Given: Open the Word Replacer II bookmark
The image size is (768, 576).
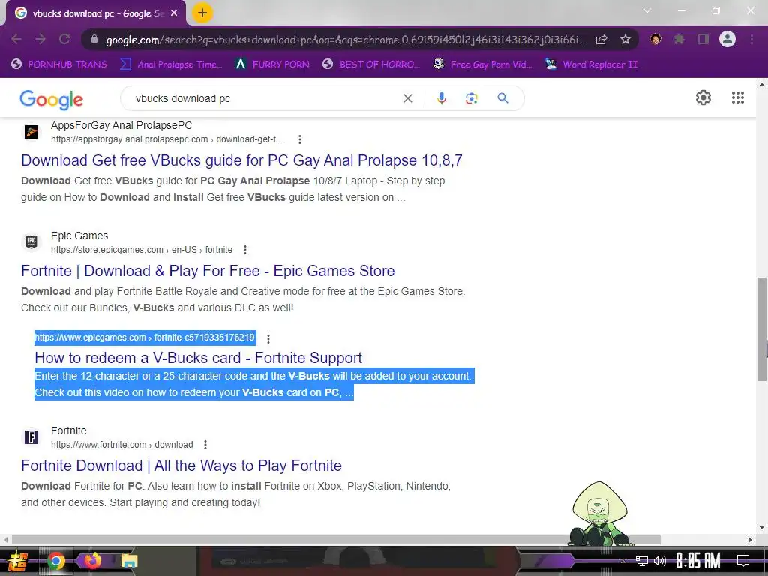Looking at the screenshot, I should coord(591,64).
